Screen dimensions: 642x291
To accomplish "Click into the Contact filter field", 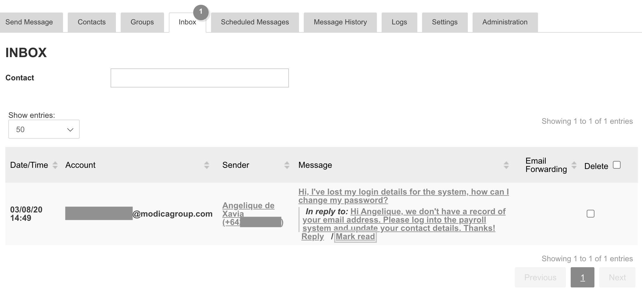I will (x=199, y=78).
